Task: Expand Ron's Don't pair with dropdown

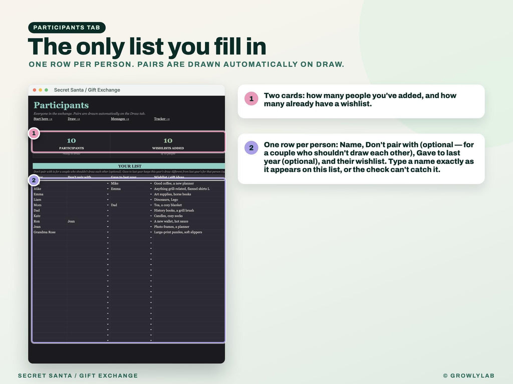Action: pyautogui.click(x=108, y=221)
